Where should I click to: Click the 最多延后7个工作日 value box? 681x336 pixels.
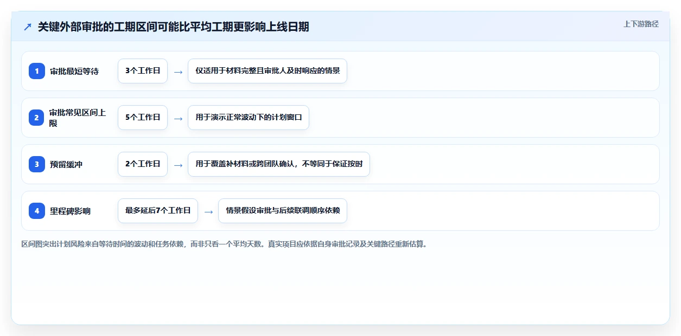(x=158, y=211)
